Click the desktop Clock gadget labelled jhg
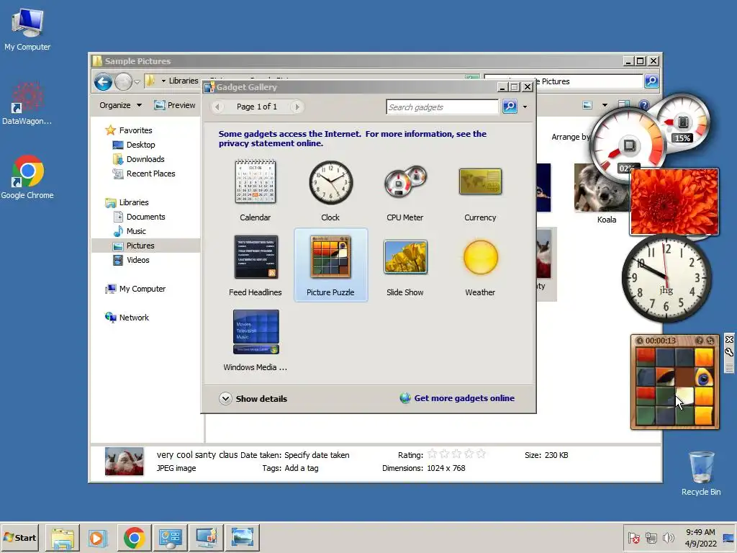737x553 pixels. point(666,278)
